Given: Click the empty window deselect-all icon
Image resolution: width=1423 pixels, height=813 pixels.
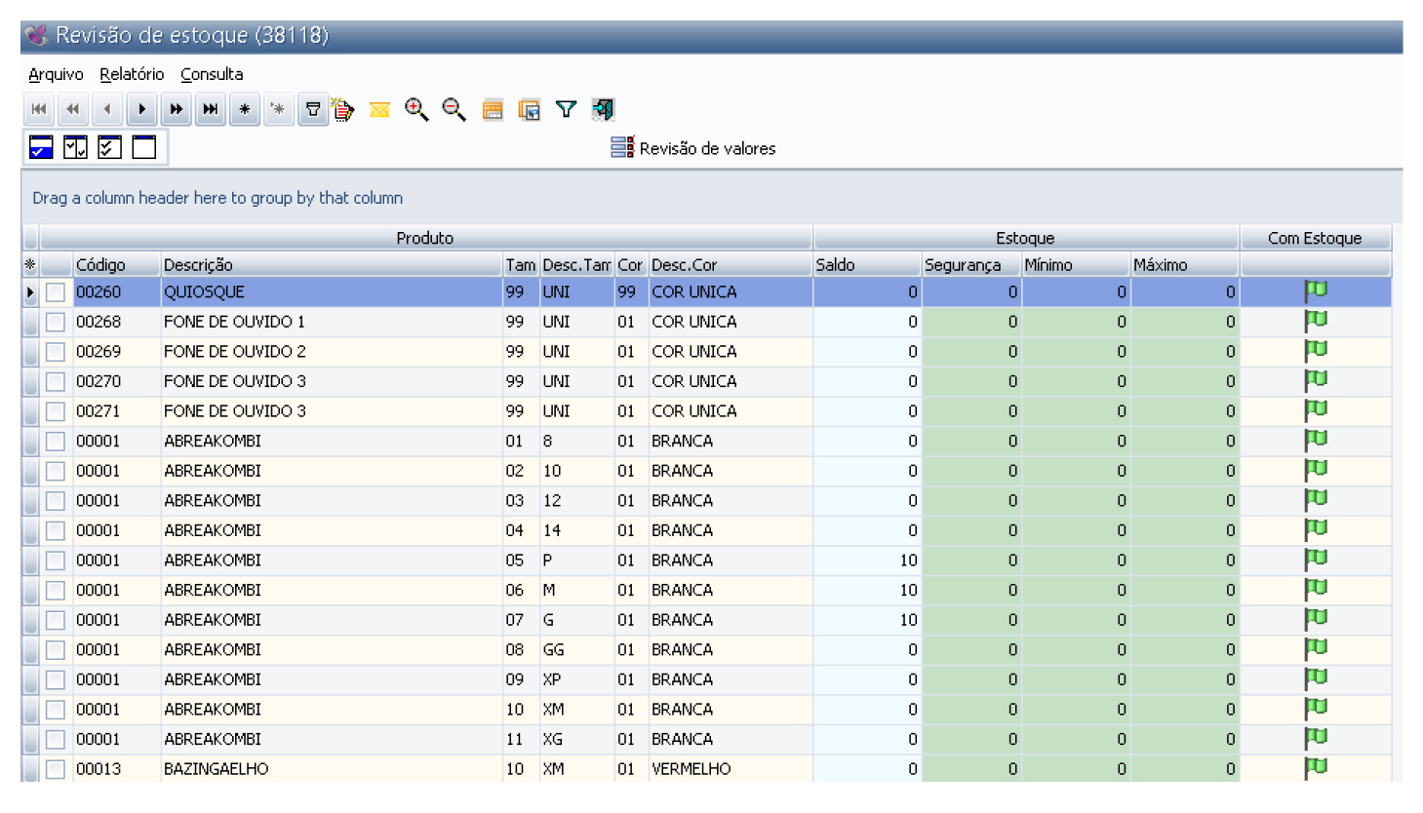Looking at the screenshot, I should (x=144, y=147).
